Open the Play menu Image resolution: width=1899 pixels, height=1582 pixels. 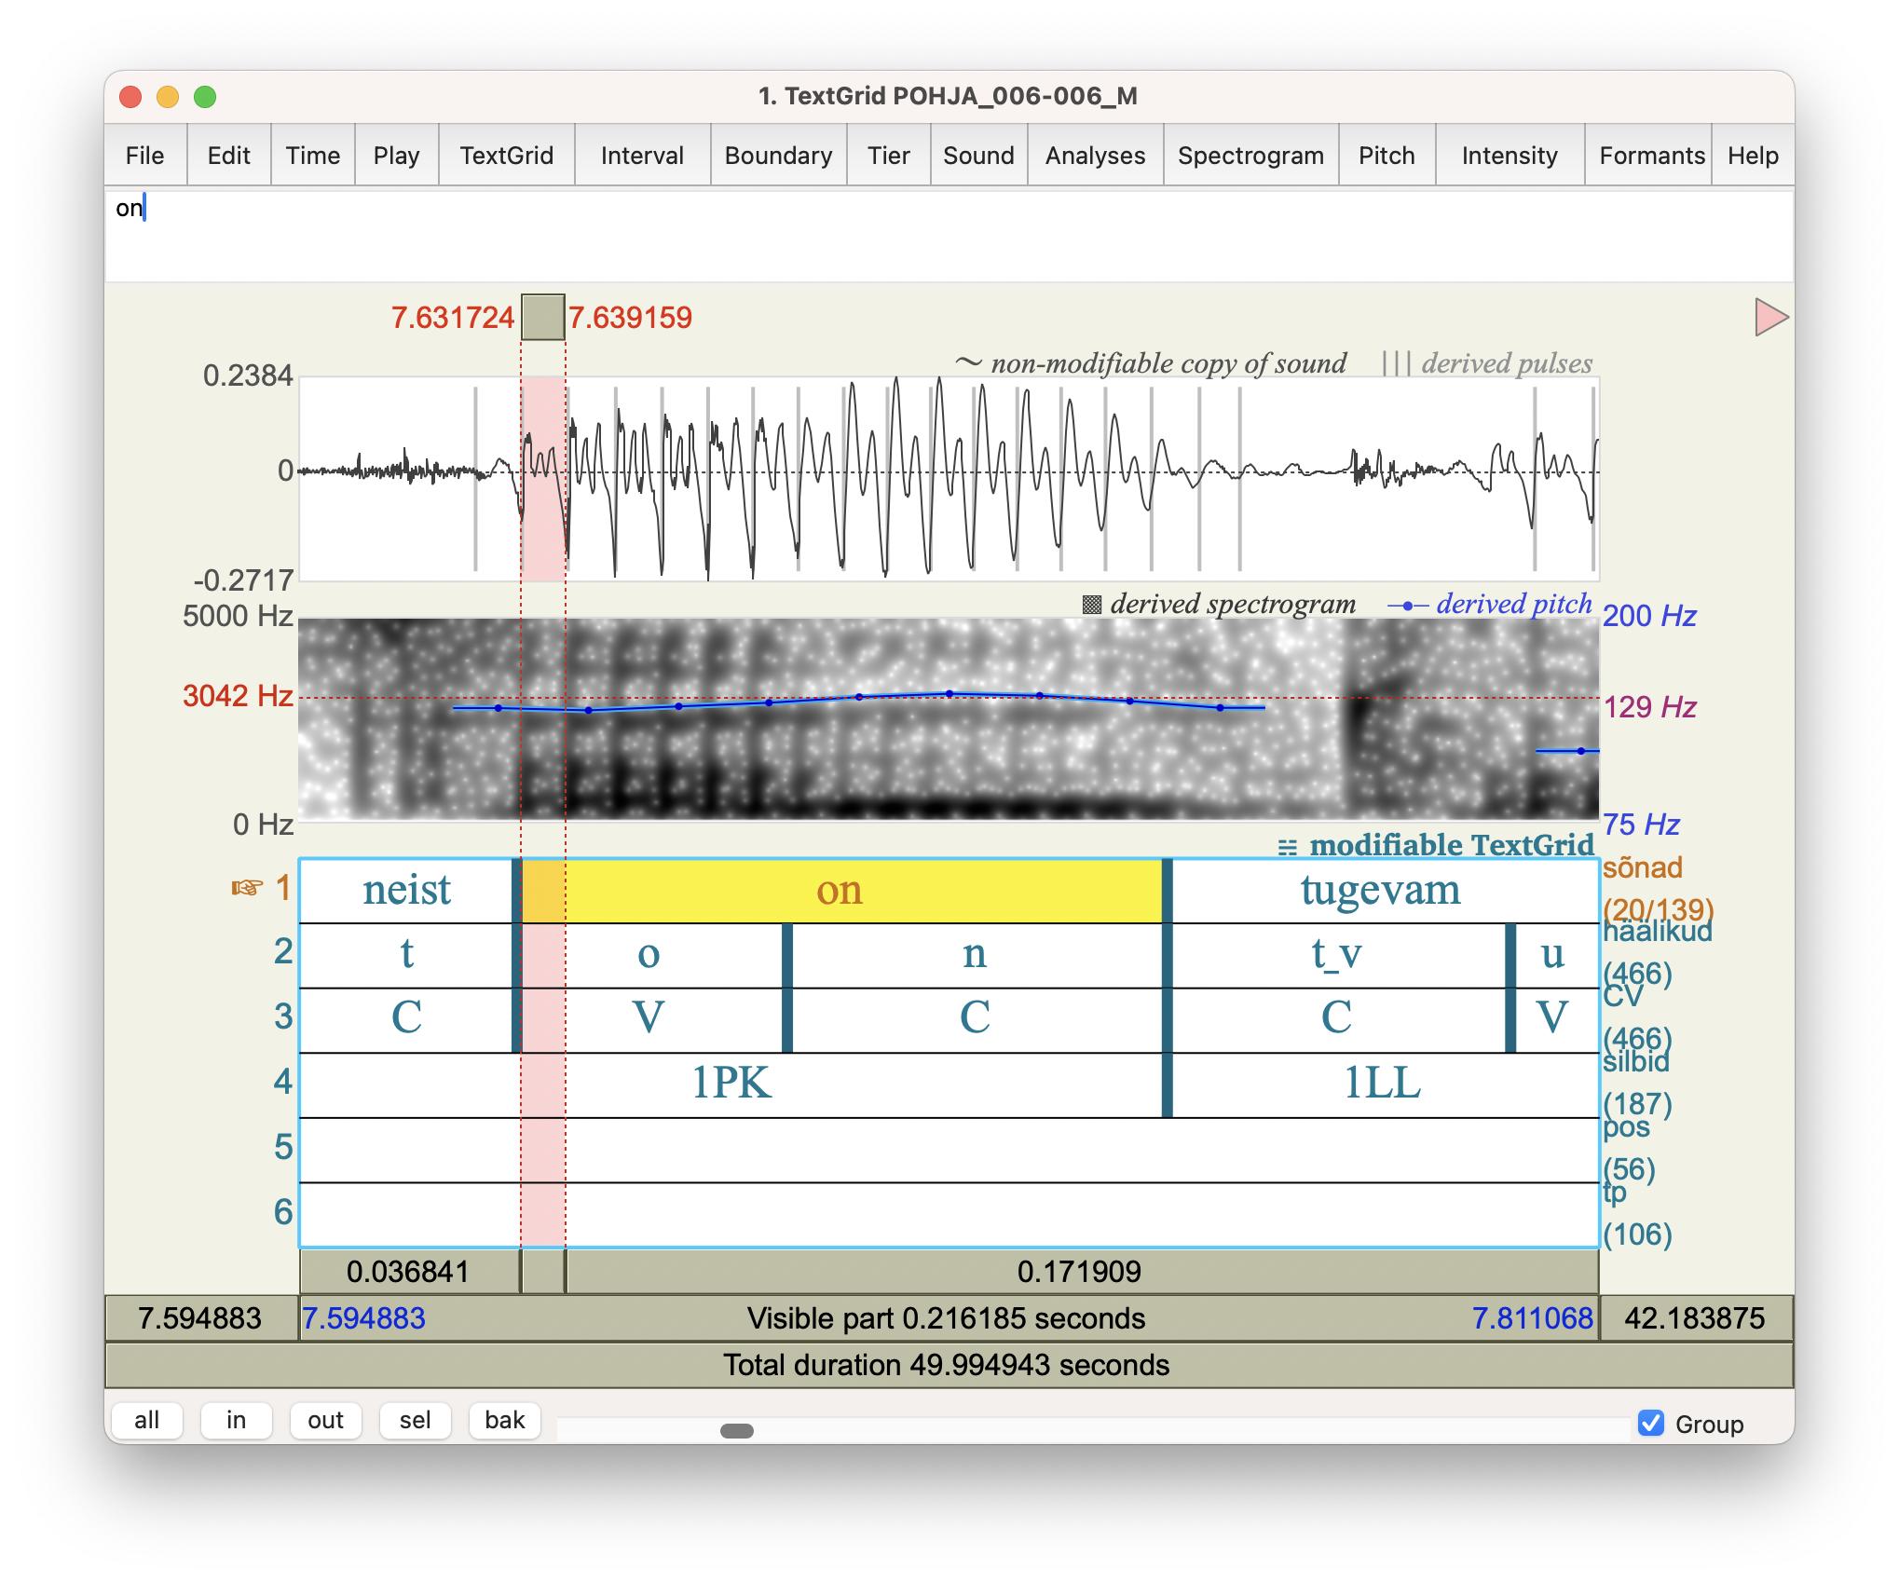coord(397,156)
